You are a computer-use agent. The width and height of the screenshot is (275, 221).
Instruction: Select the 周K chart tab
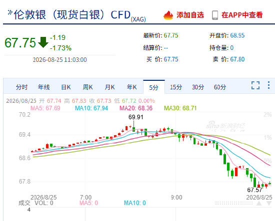pos(87,87)
